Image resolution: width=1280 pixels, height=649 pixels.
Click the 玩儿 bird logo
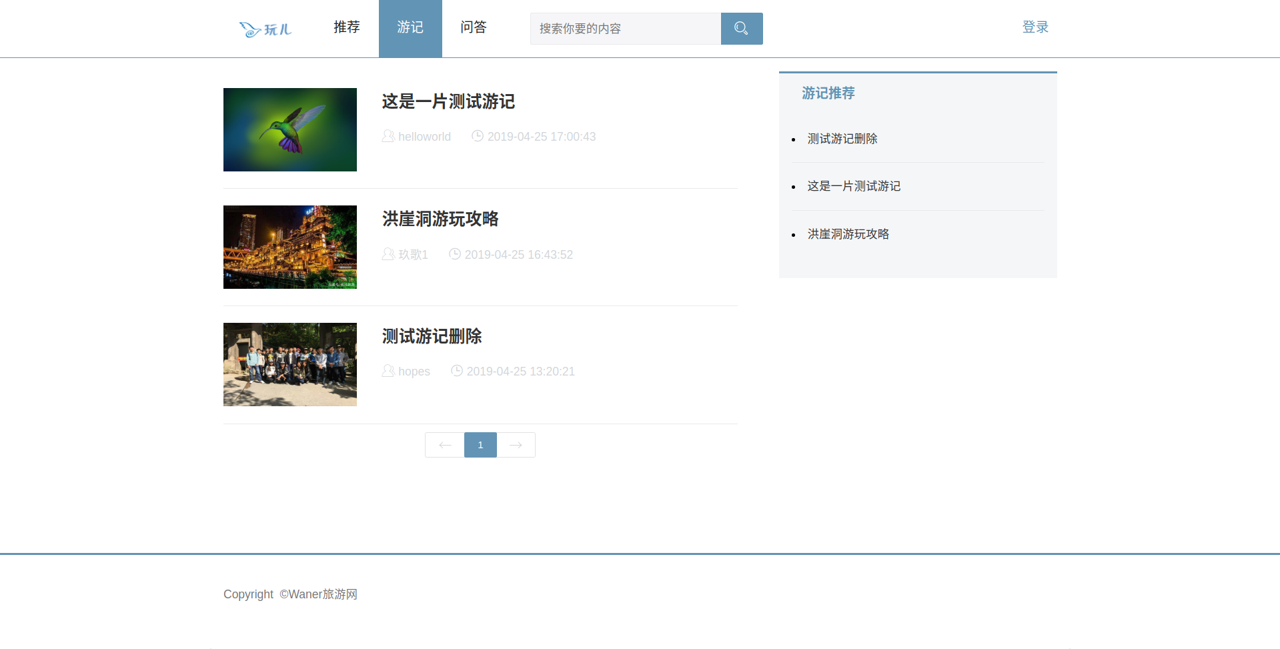click(x=265, y=29)
